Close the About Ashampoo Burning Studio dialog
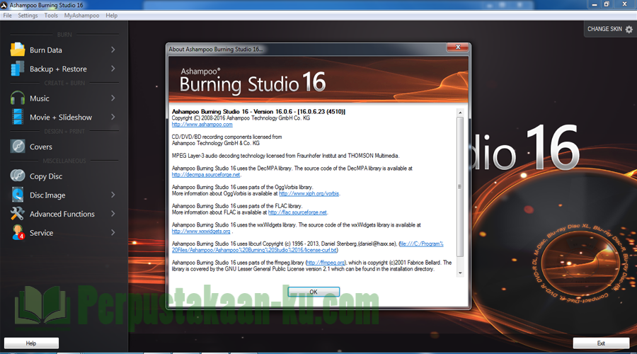This screenshot has width=637, height=354. [458, 47]
